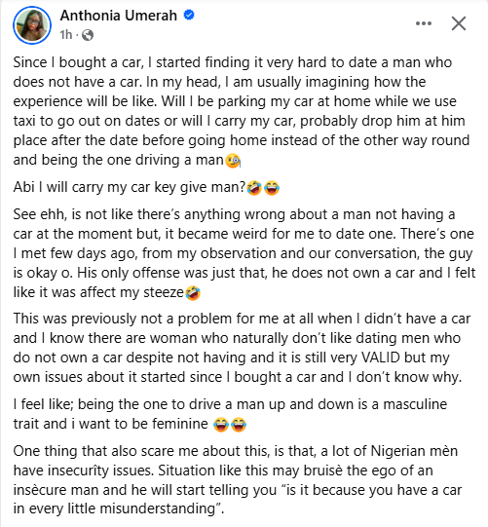Click the paragraph starting "I feel like; being"
Image resolution: width=488 pixels, height=527 pixels.
[x=230, y=414]
